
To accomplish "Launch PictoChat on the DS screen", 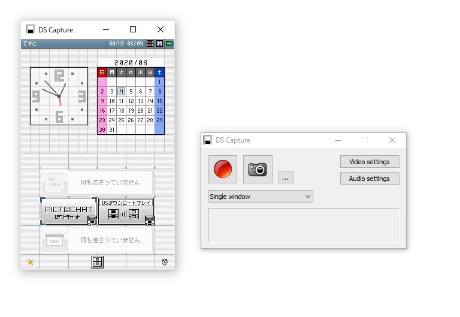I will tap(69, 212).
